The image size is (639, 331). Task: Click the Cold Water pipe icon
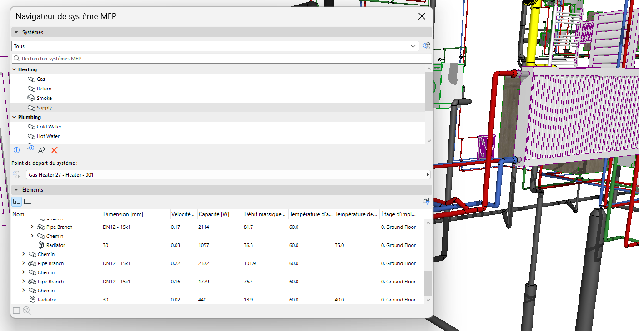31,127
